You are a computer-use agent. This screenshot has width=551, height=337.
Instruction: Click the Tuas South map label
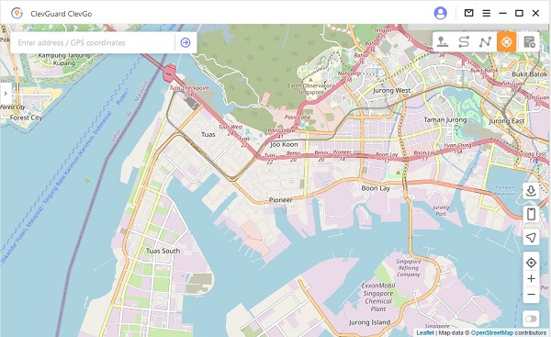point(163,251)
